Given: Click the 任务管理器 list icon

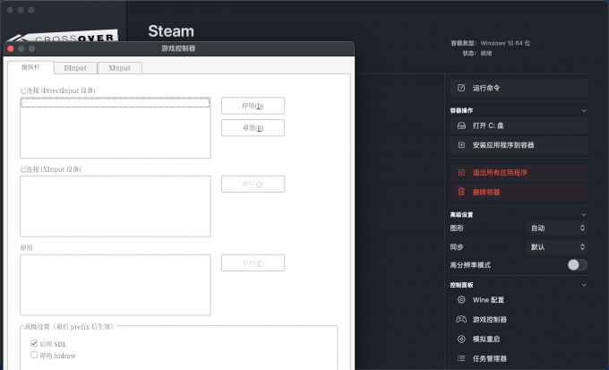Looking at the screenshot, I should [461, 358].
